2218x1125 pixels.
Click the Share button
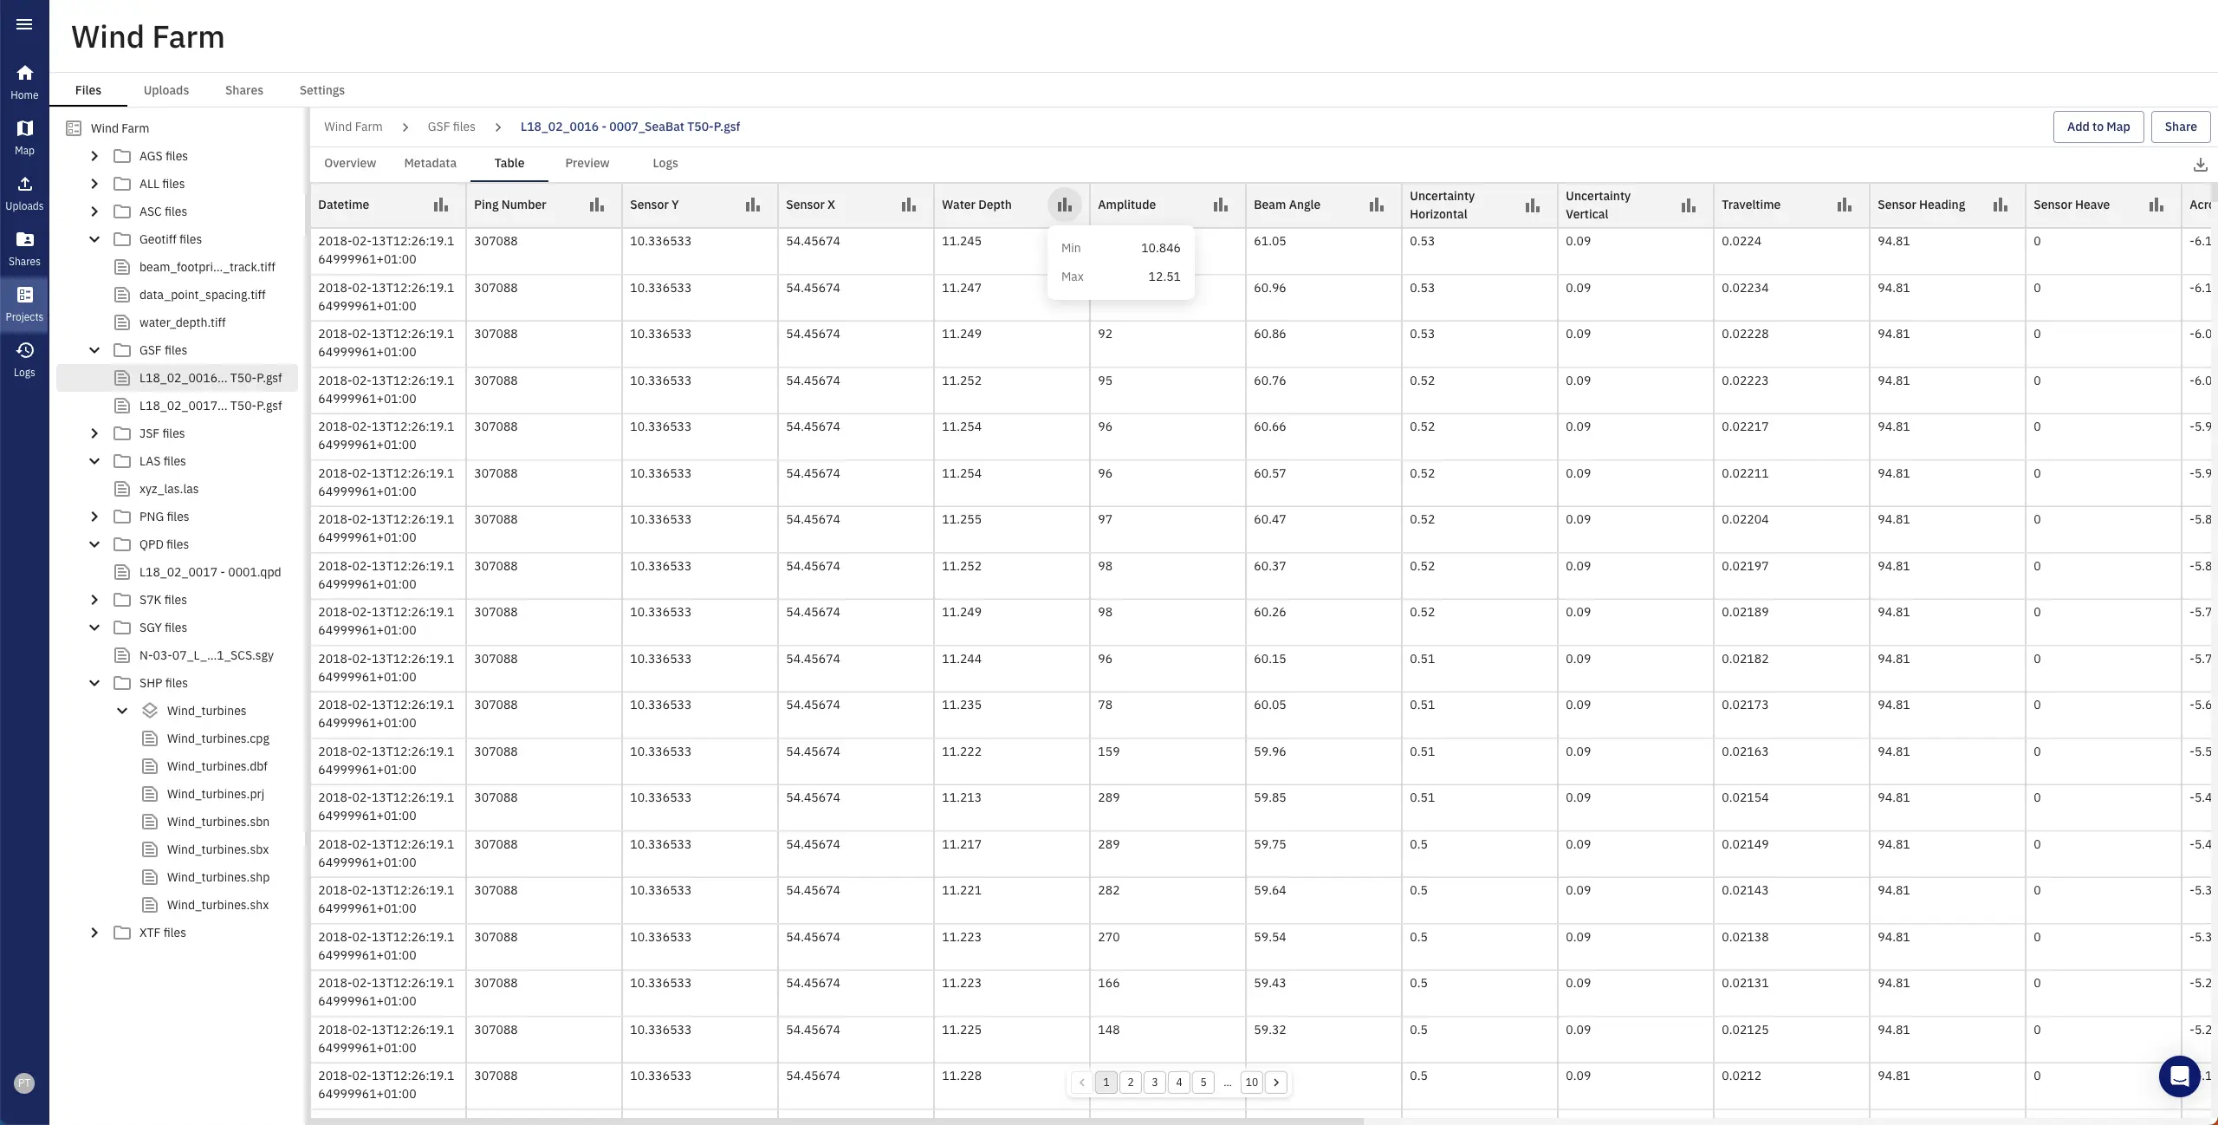click(x=2181, y=127)
